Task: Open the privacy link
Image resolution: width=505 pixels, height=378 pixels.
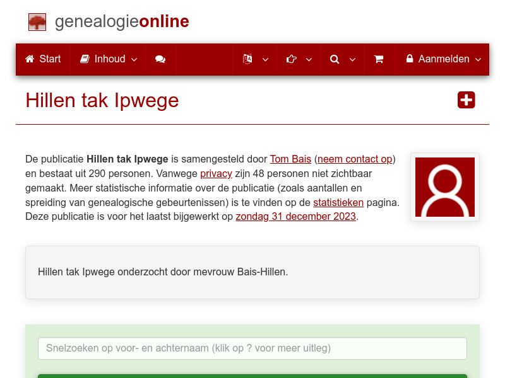Action: coord(216,173)
